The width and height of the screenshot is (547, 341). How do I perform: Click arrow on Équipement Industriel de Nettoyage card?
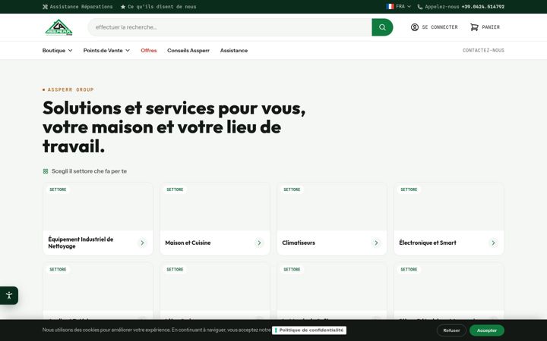142,242
